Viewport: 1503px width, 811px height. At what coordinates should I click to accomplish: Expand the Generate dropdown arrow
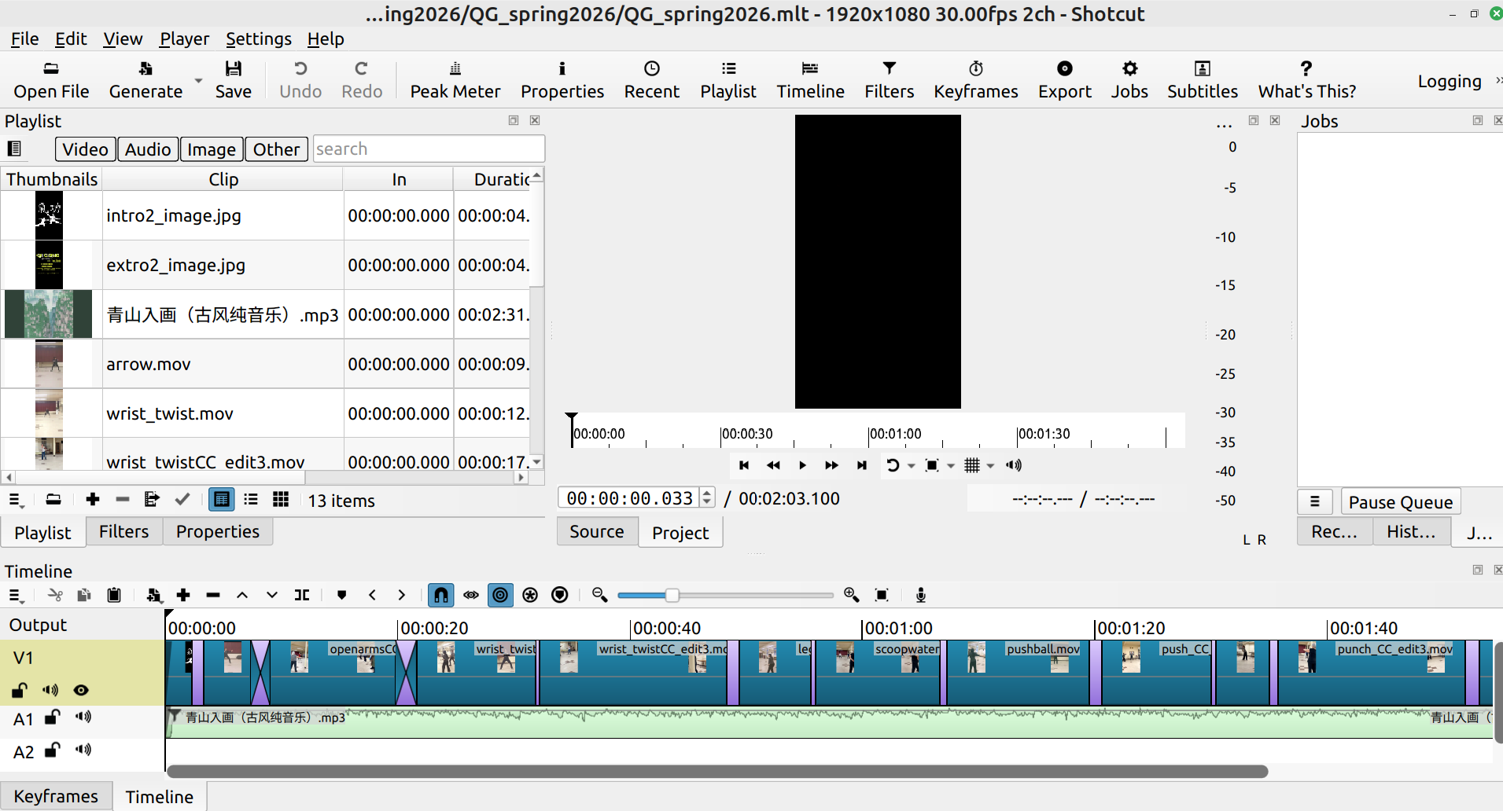[x=198, y=81]
